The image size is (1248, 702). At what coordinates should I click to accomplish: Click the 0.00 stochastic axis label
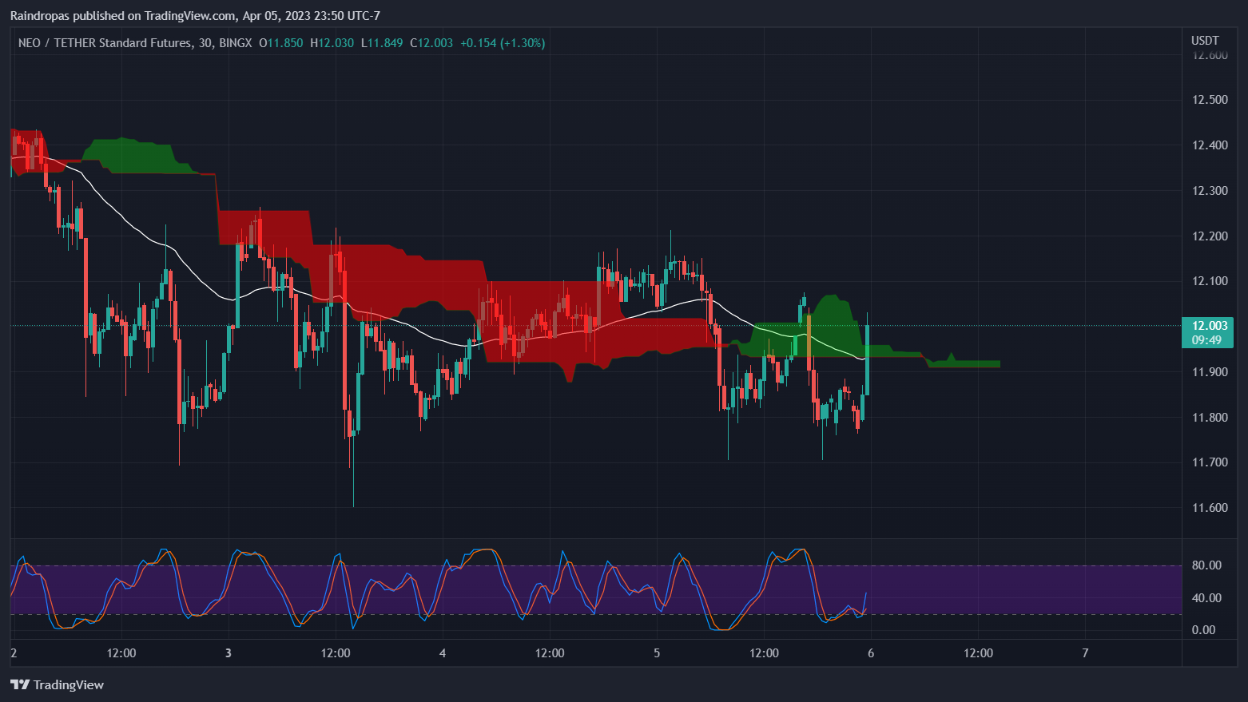point(1203,630)
